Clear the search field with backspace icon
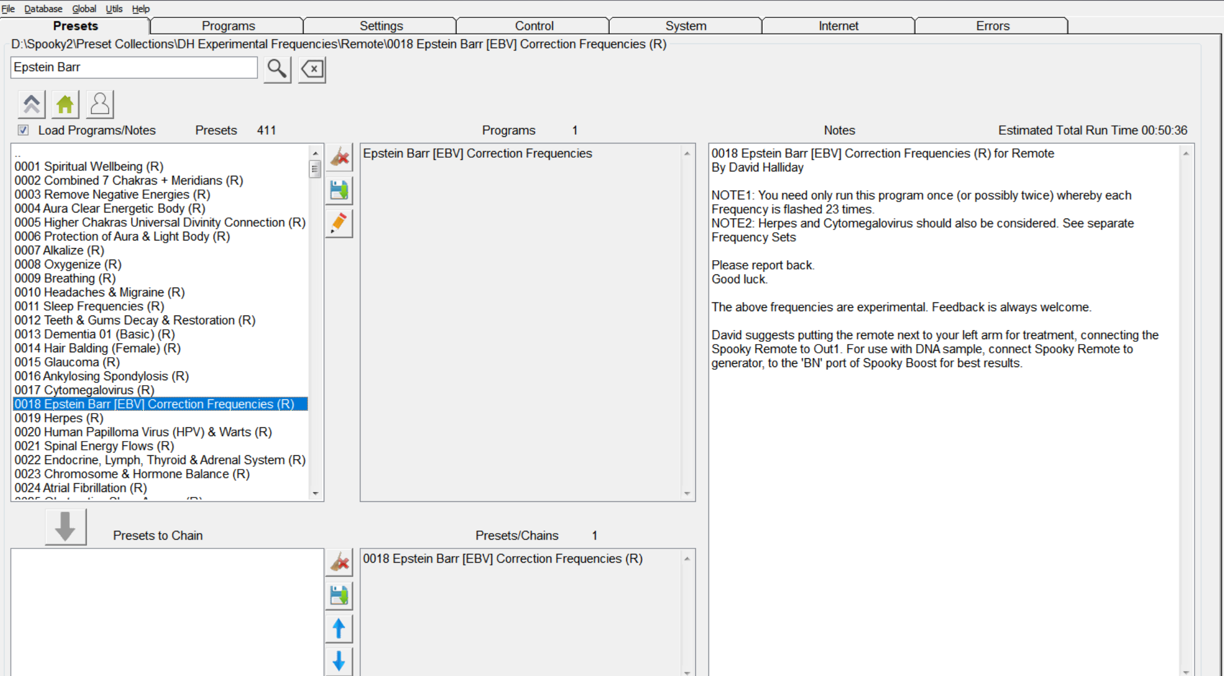1224x676 pixels. click(x=312, y=70)
